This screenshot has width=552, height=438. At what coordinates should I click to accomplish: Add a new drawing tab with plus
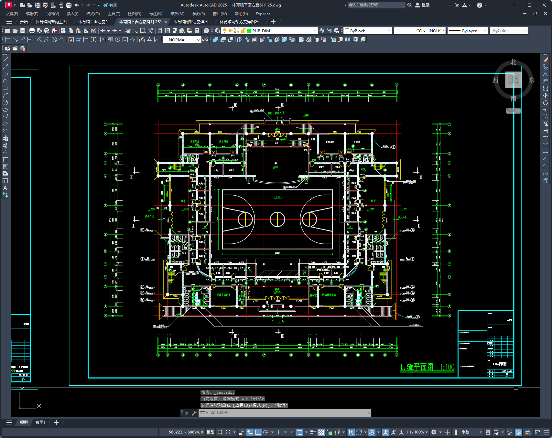(273, 22)
